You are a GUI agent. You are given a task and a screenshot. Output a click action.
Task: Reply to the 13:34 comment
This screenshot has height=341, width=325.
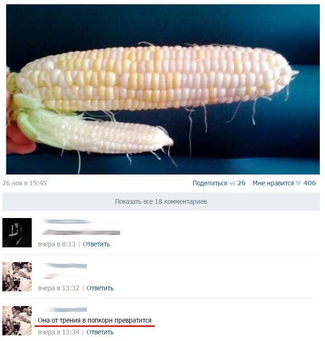[x=100, y=332]
